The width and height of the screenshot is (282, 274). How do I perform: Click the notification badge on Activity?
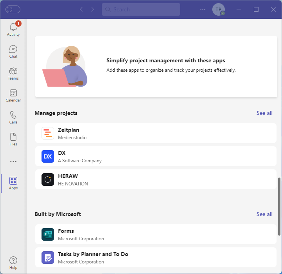click(18, 24)
